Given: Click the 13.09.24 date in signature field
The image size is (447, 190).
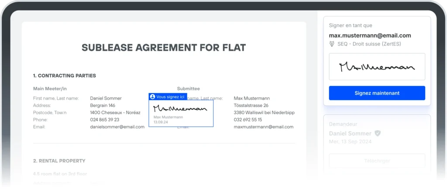Looking at the screenshot, I should pos(161,122).
